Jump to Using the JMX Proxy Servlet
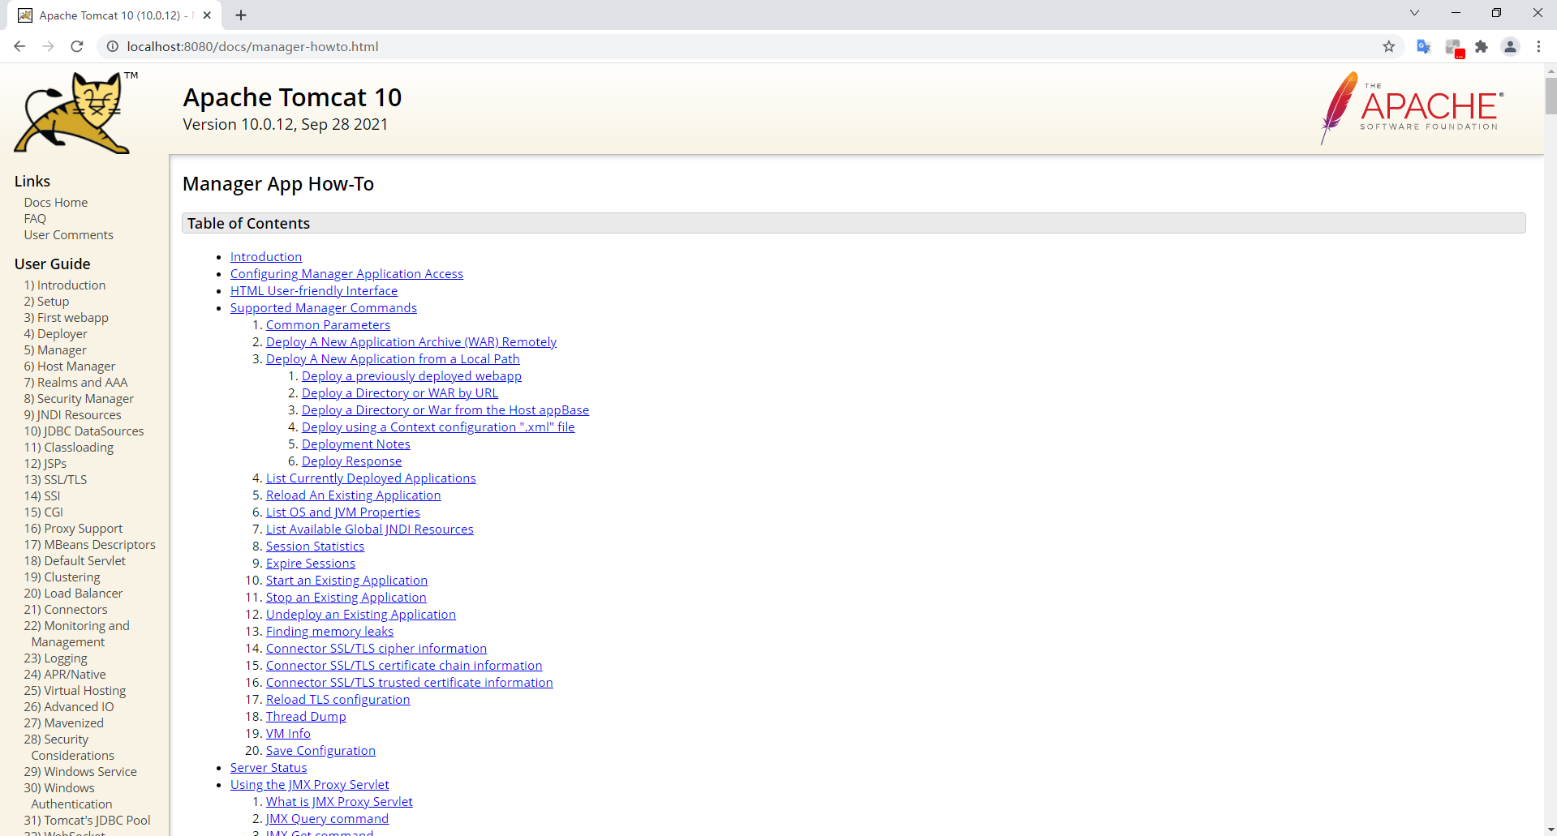 [310, 785]
